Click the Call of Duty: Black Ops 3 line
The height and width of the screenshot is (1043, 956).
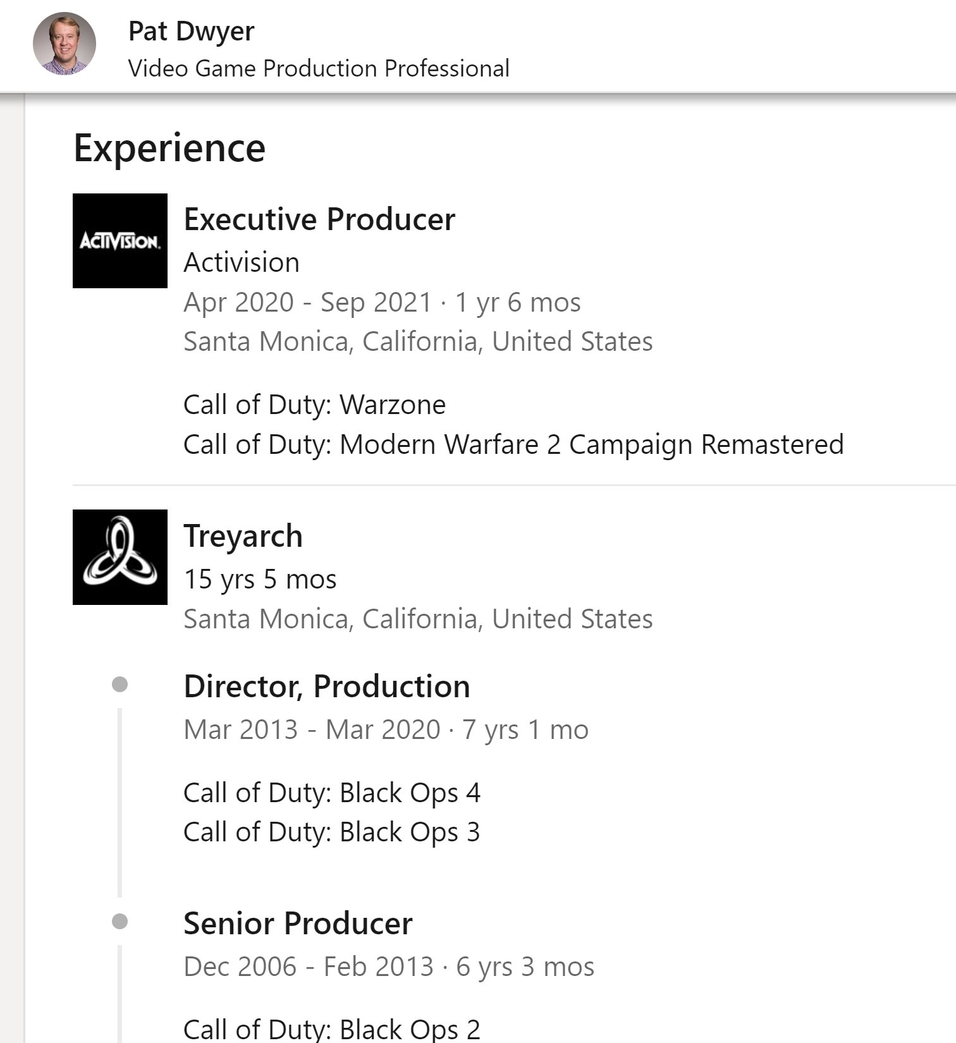pos(332,832)
